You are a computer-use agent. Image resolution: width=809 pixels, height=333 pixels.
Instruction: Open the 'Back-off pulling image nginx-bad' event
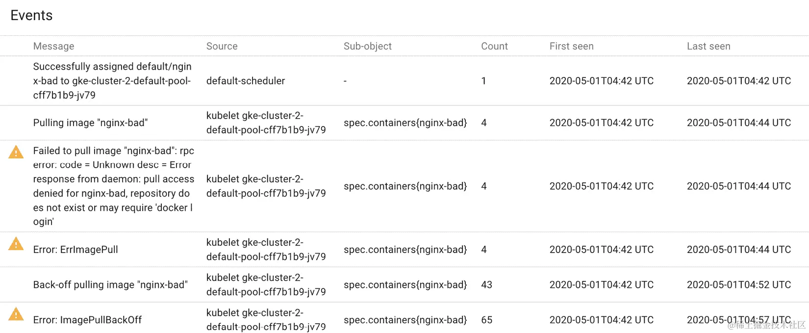[x=110, y=284]
